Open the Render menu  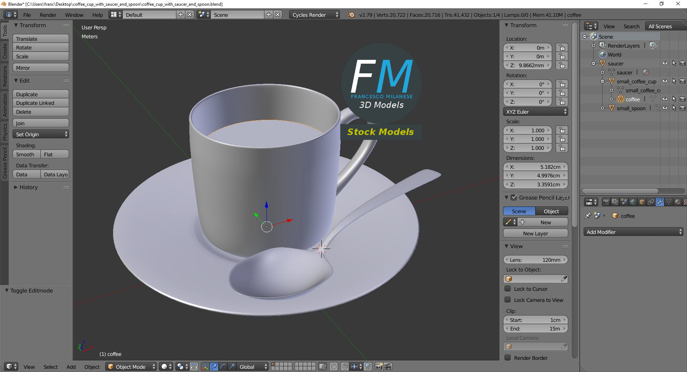click(x=48, y=15)
